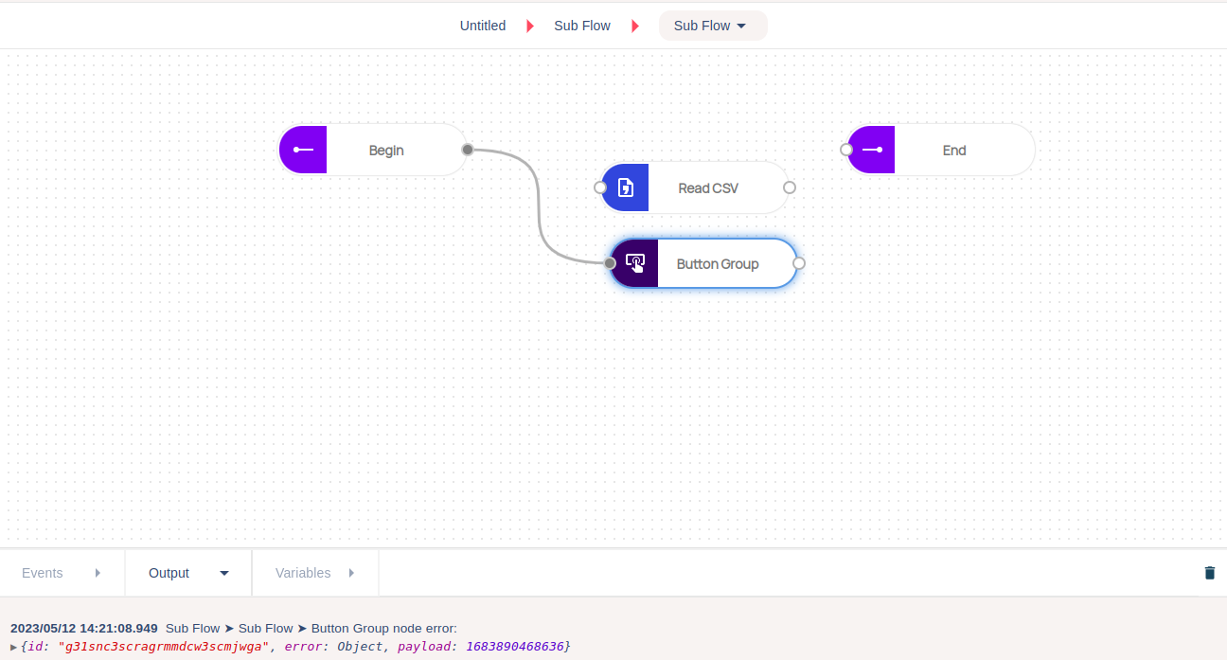Collapse the Output panel arrow
1227x660 pixels.
(224, 573)
